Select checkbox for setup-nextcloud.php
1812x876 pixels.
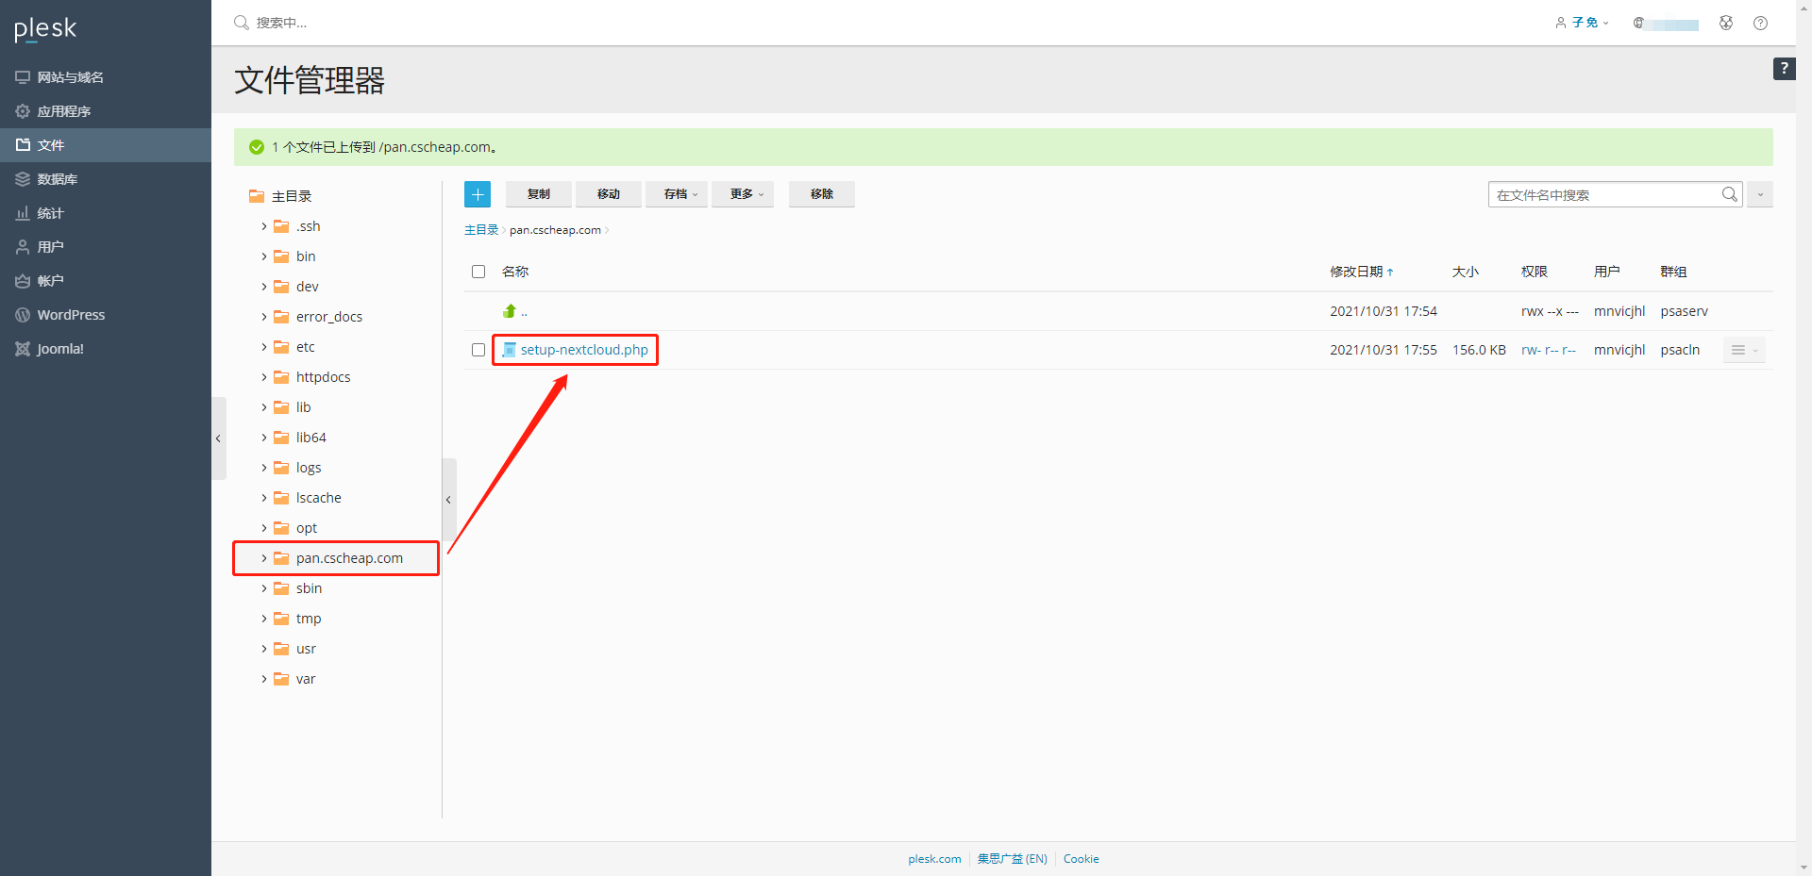(478, 350)
